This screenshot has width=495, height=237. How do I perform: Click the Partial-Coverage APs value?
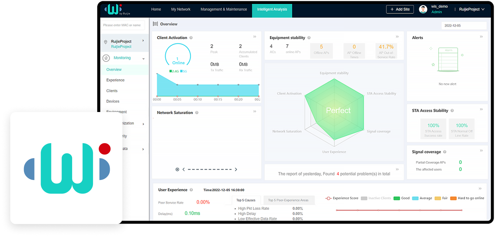(460, 162)
